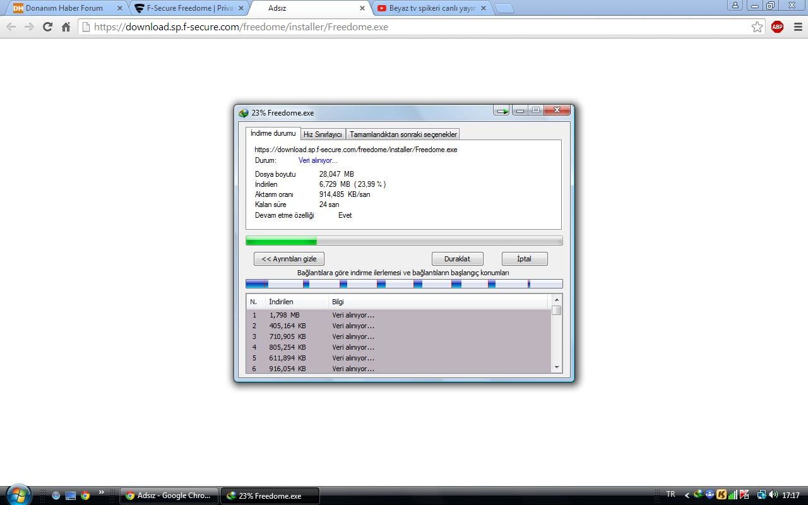Select connection row with 710,905 KB
808x505 pixels.
click(x=399, y=336)
